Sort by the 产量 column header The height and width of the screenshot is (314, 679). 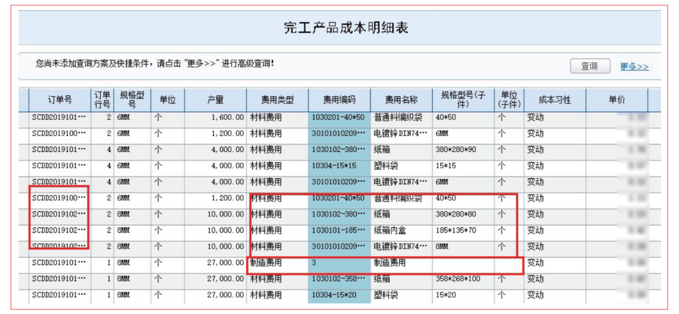click(215, 100)
